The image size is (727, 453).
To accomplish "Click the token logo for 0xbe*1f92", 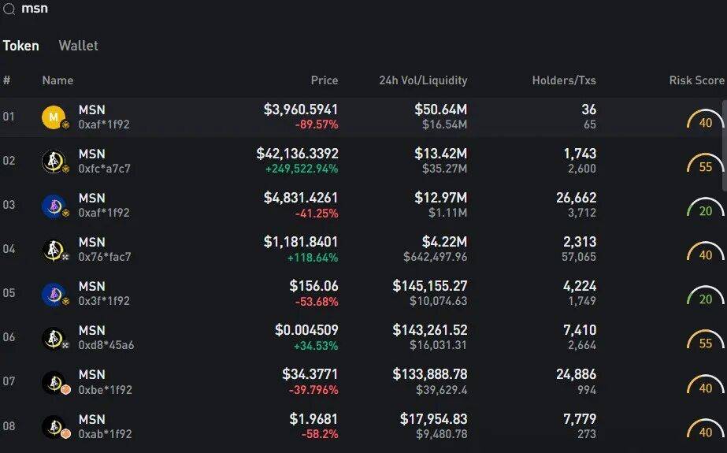I will coord(53,383).
